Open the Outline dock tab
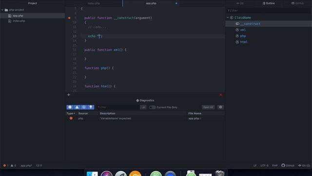The width and height of the screenshot is (312, 176). pyautogui.click(x=269, y=3)
